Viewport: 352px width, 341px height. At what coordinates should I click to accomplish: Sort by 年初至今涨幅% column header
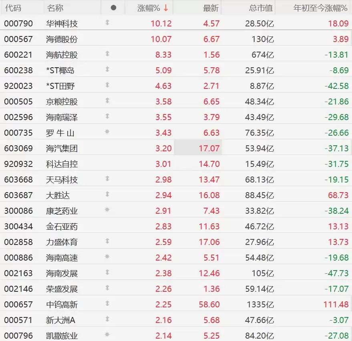(320, 8)
